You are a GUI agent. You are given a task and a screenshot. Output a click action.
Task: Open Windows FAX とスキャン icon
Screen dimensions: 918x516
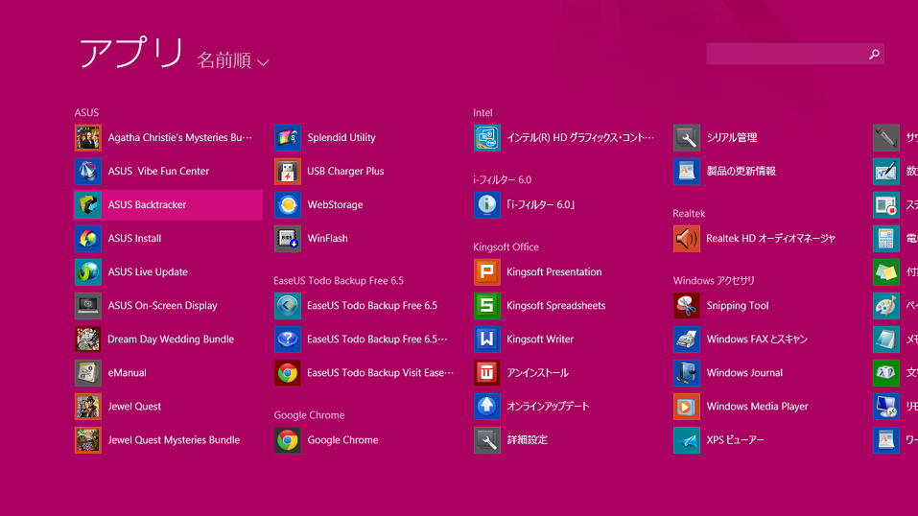point(687,340)
